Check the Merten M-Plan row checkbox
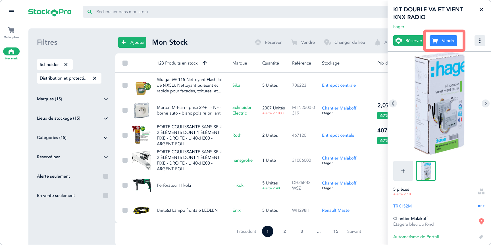Image resolution: width=491 pixels, height=245 pixels. pyautogui.click(x=125, y=110)
